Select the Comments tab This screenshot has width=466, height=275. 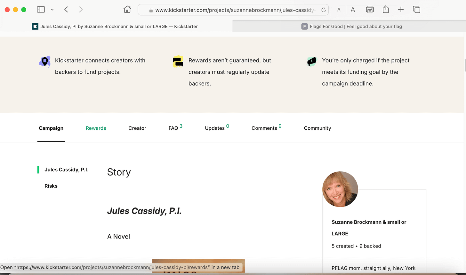coord(264,128)
